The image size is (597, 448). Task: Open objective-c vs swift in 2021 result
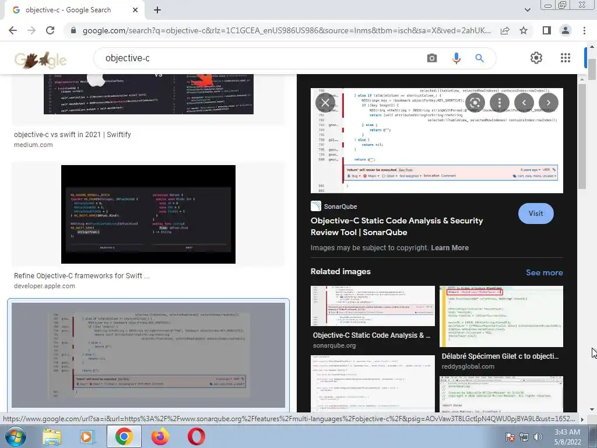(x=72, y=135)
